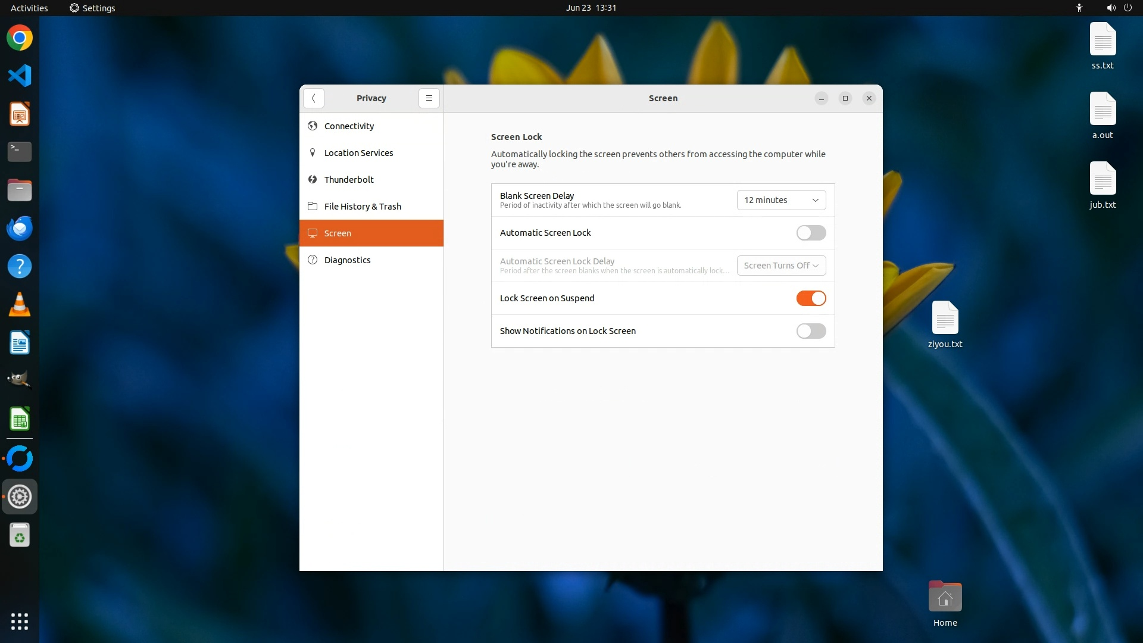Click the Diagnostics question mark icon

313,260
